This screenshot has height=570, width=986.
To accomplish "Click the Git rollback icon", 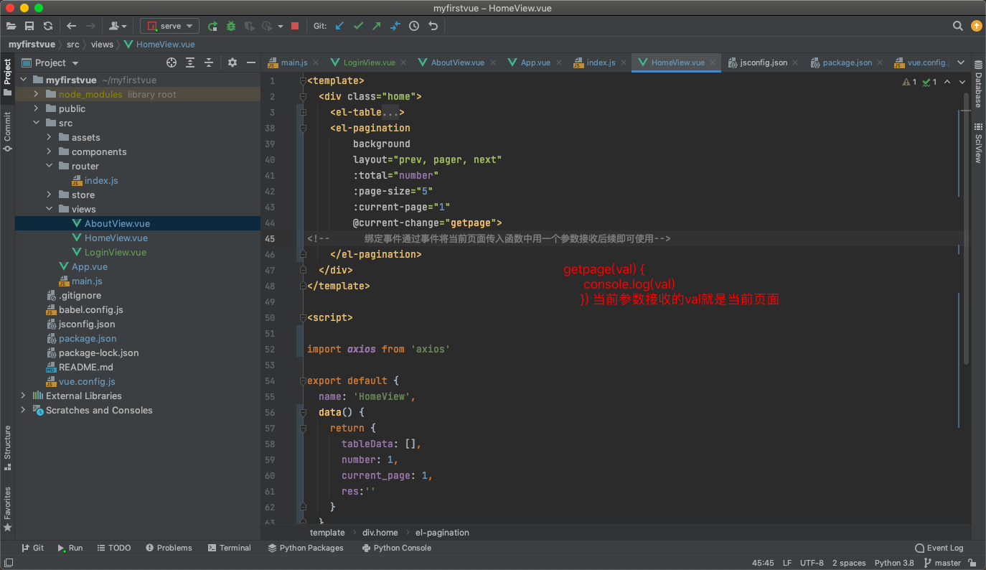I will point(433,26).
